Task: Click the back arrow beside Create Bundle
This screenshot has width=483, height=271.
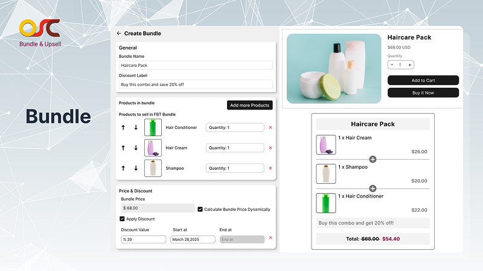Action: pyautogui.click(x=119, y=33)
